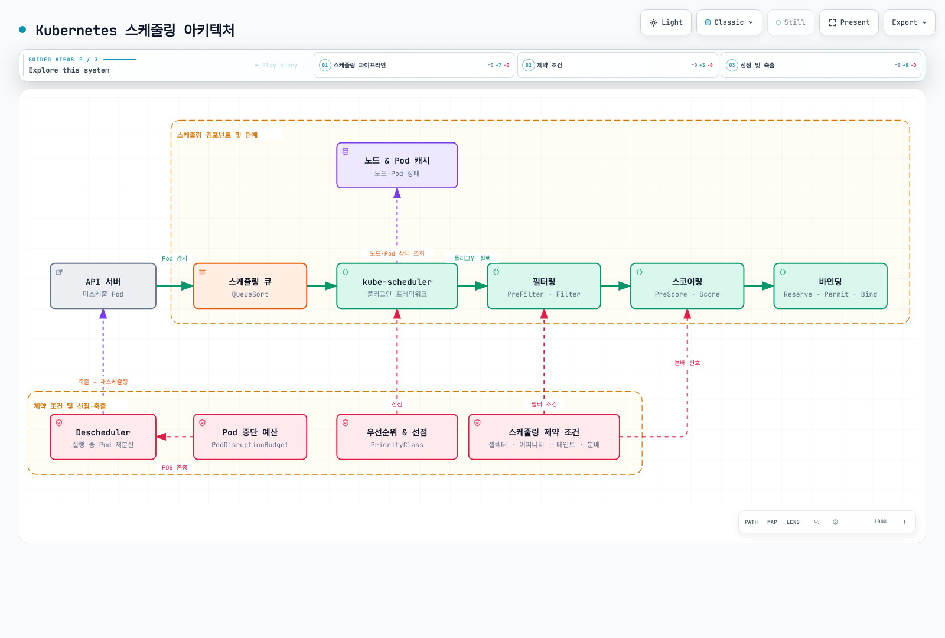Click the 'Kubernetes 스케줄링 아키텍처' title
The height and width of the screenshot is (638, 945).
(x=135, y=30)
